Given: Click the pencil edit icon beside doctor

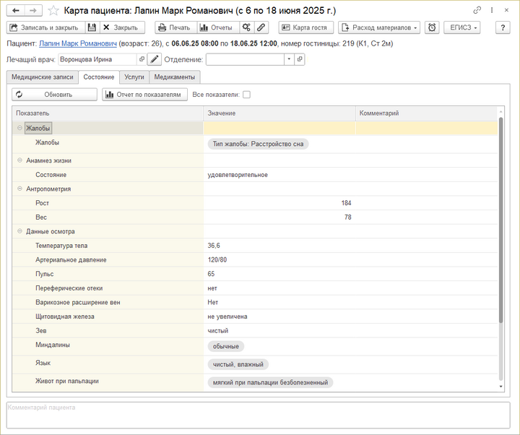Looking at the screenshot, I should click(x=155, y=59).
